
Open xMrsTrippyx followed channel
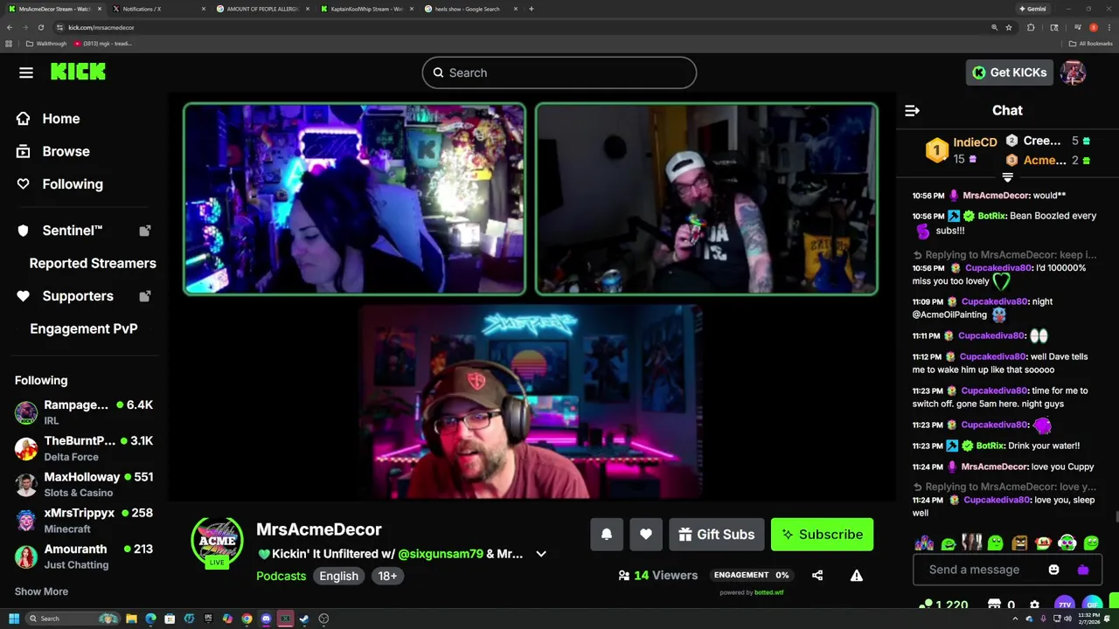84,521
